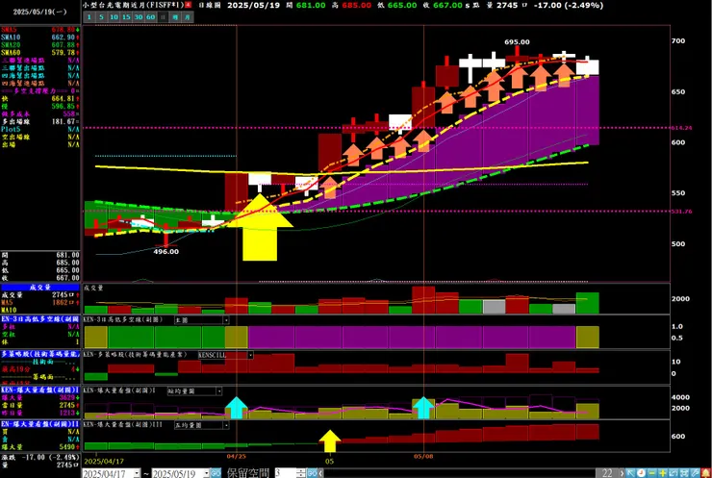Click the 保留空間 value field showing 3

pos(286,473)
